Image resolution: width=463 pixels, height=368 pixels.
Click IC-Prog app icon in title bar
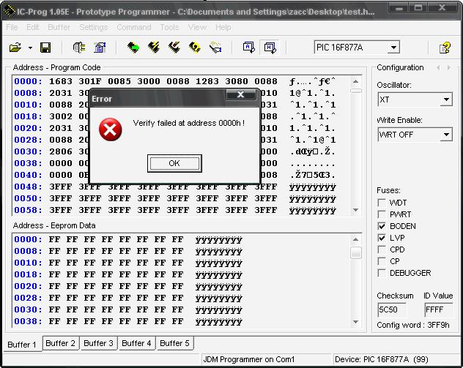9,11
